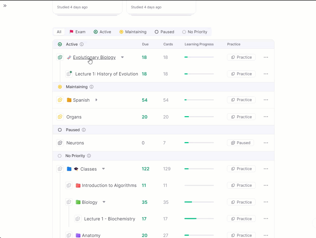Expand the collapsed sidebar with double chevron

5,6
